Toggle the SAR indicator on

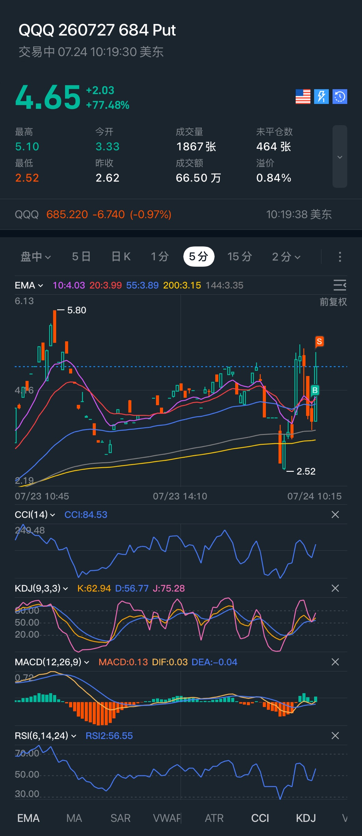pyautogui.click(x=120, y=818)
